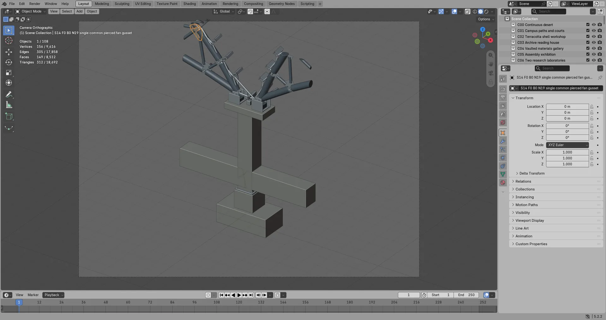Screen dimensions: 606x320
Task: Select the Scale tool
Action: pos(9,73)
